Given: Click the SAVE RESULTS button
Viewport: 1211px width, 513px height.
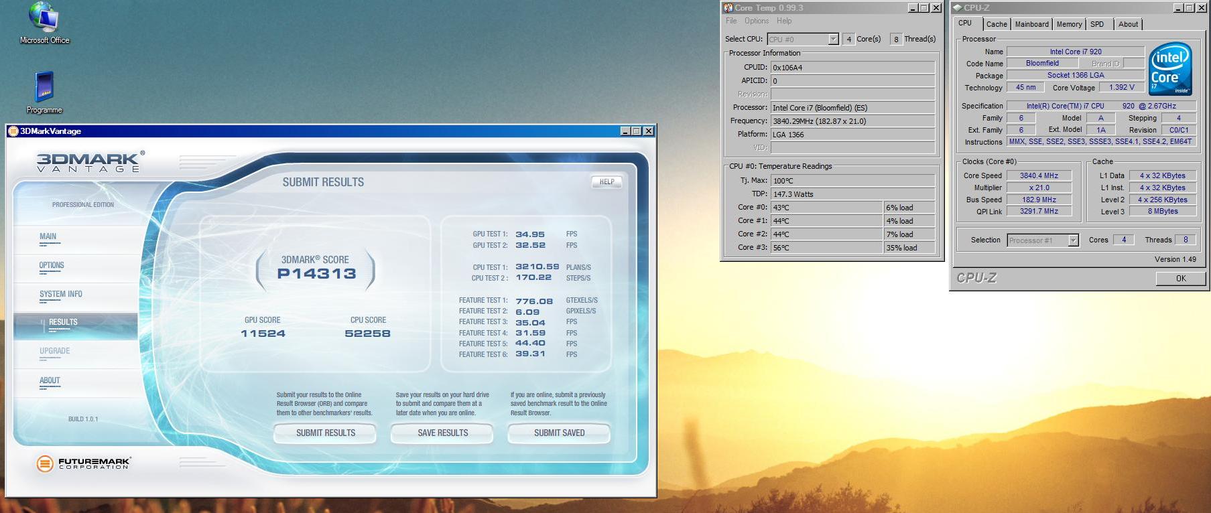Looking at the screenshot, I should [442, 433].
